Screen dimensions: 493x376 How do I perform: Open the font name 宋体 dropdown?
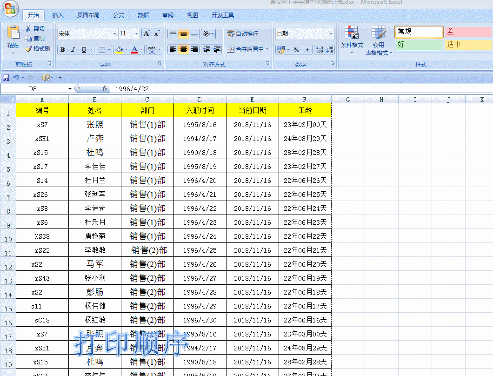click(x=114, y=34)
